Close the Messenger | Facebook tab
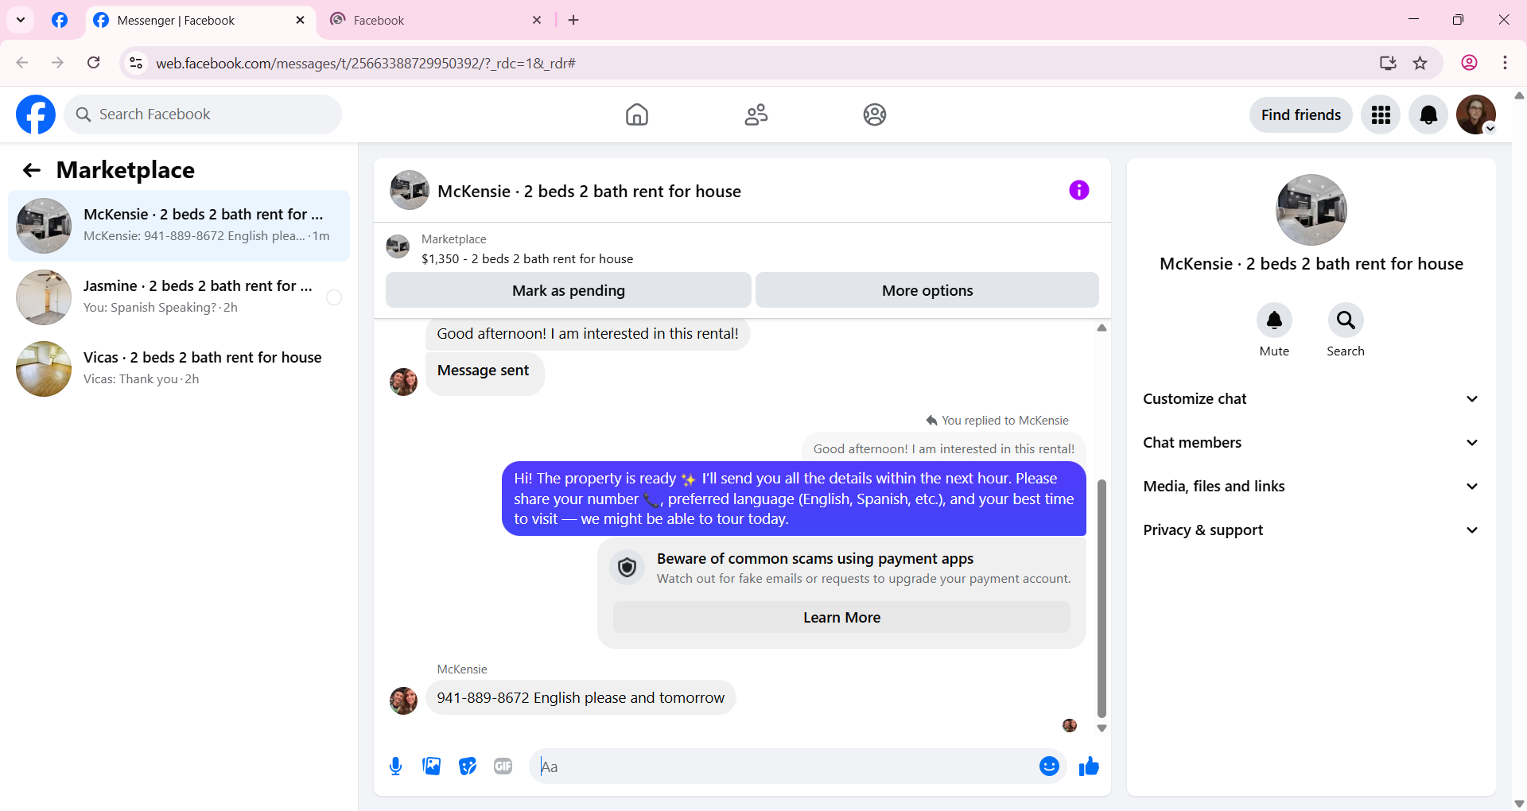 (x=300, y=20)
